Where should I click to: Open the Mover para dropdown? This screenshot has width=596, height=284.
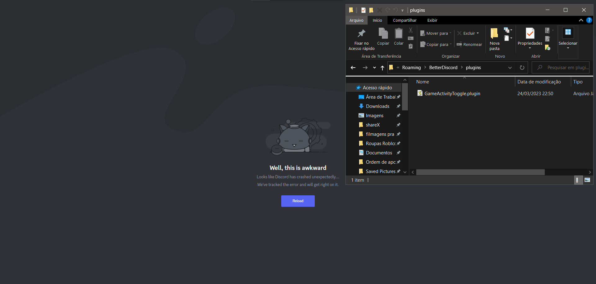(436, 33)
